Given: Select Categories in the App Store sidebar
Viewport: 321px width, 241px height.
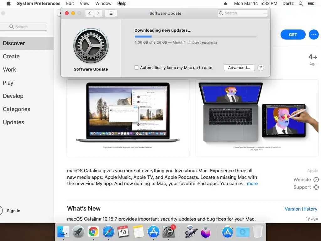Looking at the screenshot, I should pyautogui.click(x=27, y=109).
